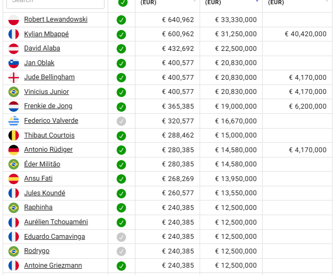Open Kylian Mbappé's player page
This screenshot has height=275, width=333.
coord(46,34)
